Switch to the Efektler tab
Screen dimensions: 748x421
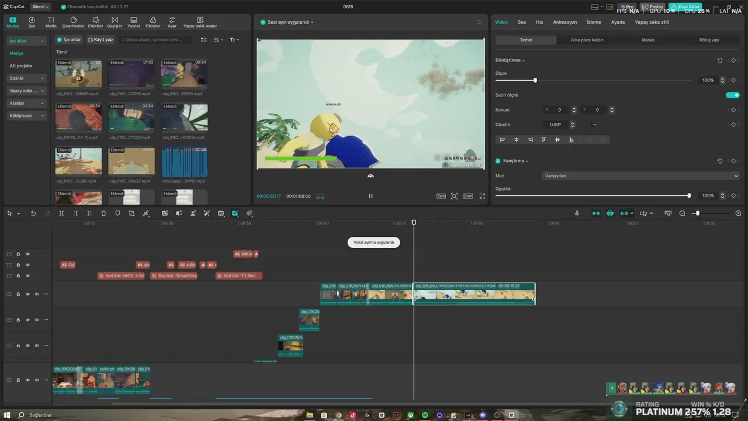pyautogui.click(x=95, y=22)
